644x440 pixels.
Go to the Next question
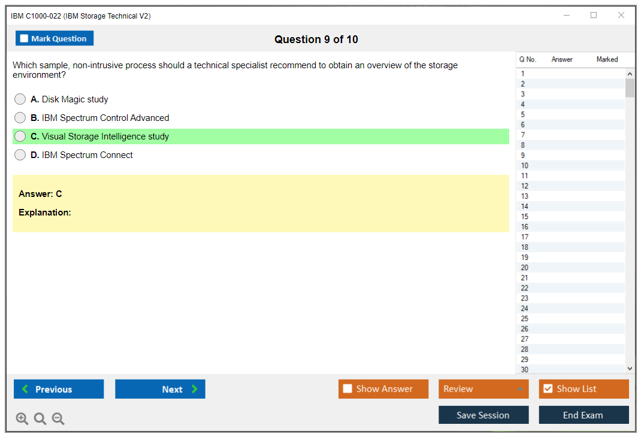[160, 389]
